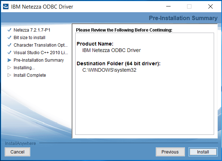Image resolution: width=222 pixels, height=161 pixels.
Task: Click the checkmark beside Visual Studio C++ 2010
Action: pos(9,53)
